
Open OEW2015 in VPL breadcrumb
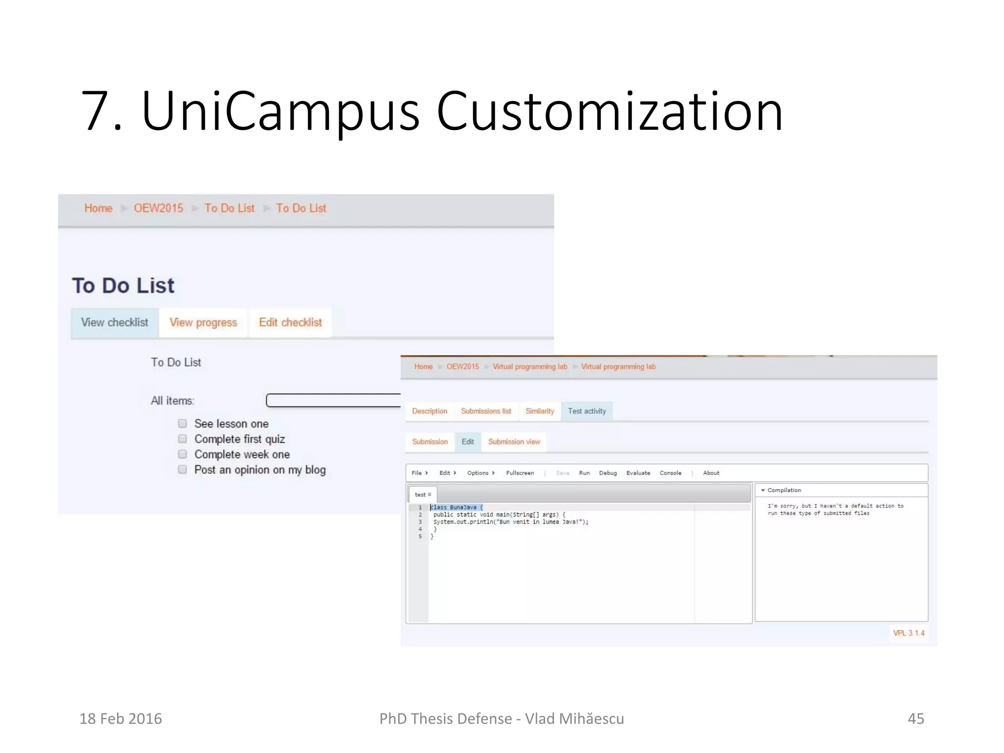point(463,367)
